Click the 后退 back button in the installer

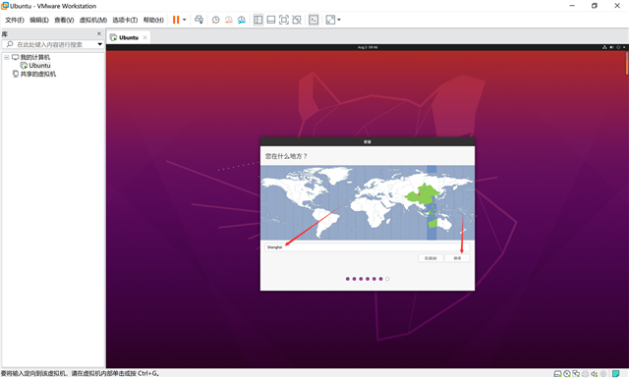[430, 258]
